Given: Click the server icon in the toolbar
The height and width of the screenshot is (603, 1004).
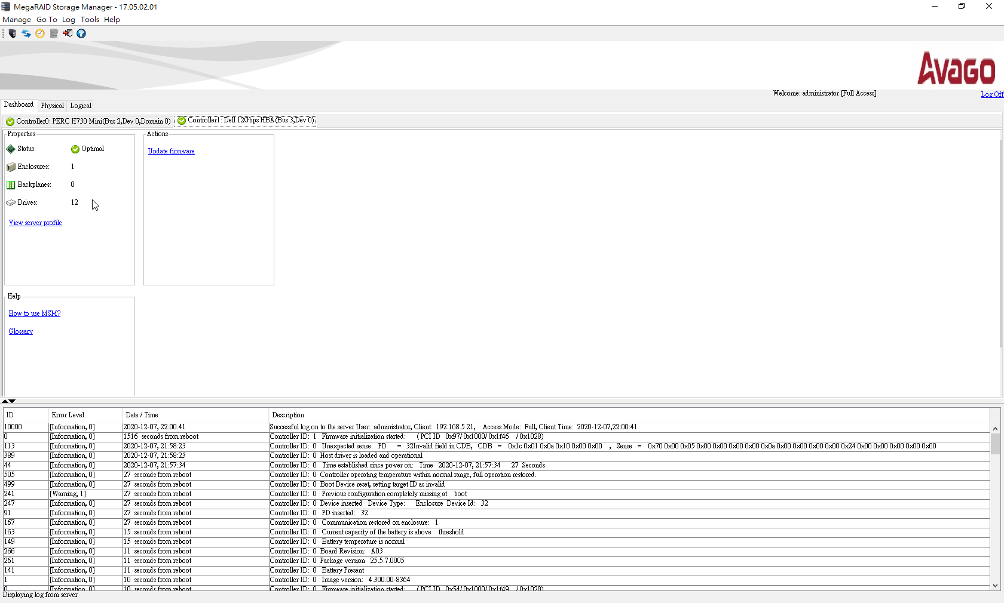Looking at the screenshot, I should click(x=13, y=33).
